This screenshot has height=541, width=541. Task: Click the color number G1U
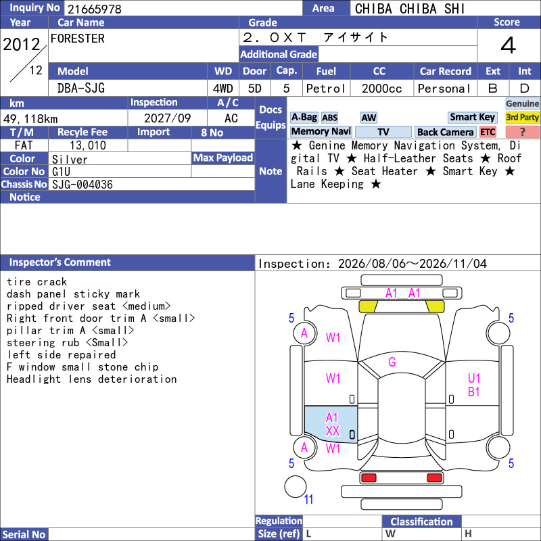pos(61,172)
